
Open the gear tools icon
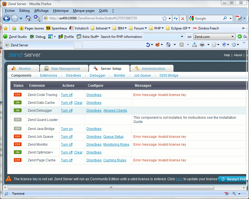(x=234, y=45)
